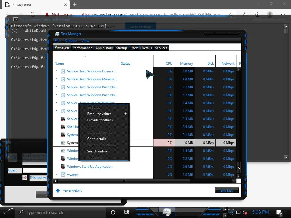Open the Collections icon in Edge toolbar
This screenshot has width=291, height=218.
point(257,14)
